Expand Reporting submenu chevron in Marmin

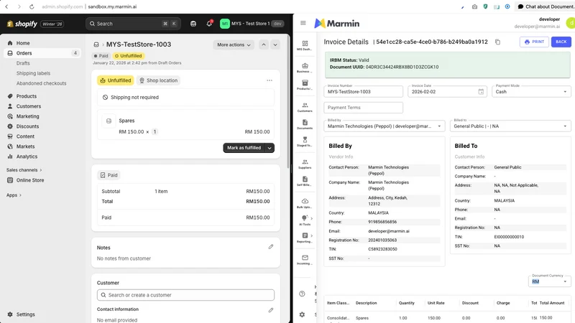(x=312, y=236)
